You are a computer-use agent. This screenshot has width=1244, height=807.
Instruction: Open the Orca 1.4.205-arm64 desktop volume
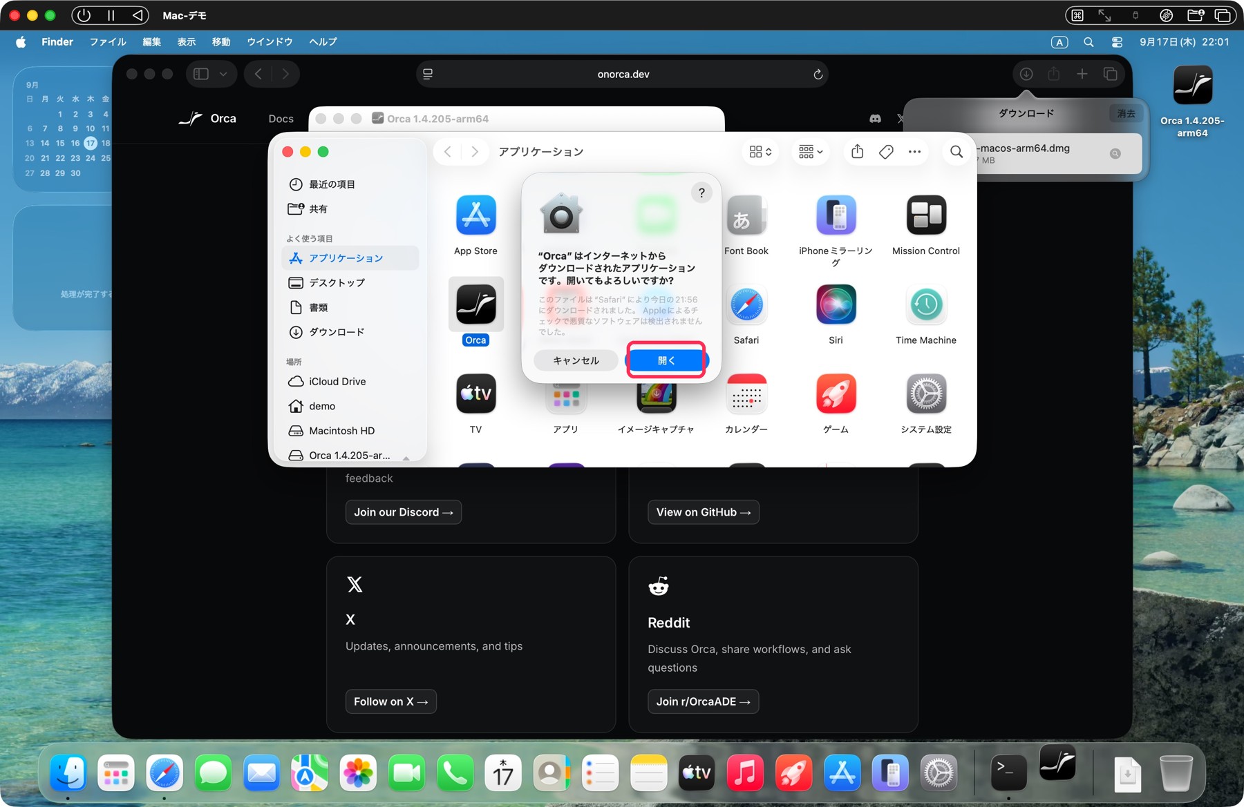click(x=1192, y=86)
